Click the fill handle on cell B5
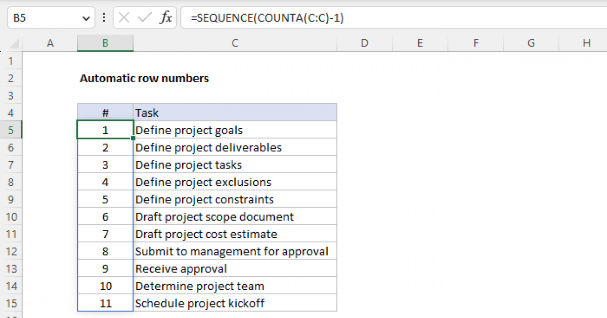Screen dimensions: 607x318 click(x=133, y=138)
